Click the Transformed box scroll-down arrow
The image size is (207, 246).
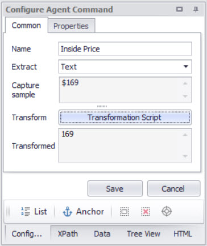tap(185, 156)
